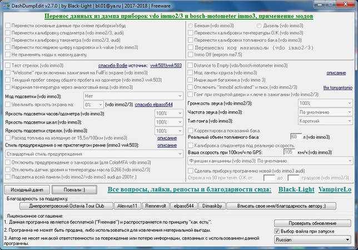The height and width of the screenshot is (250, 358).
Task: Expand the Мод подсветки dropdown
Action: (x=133, y=96)
